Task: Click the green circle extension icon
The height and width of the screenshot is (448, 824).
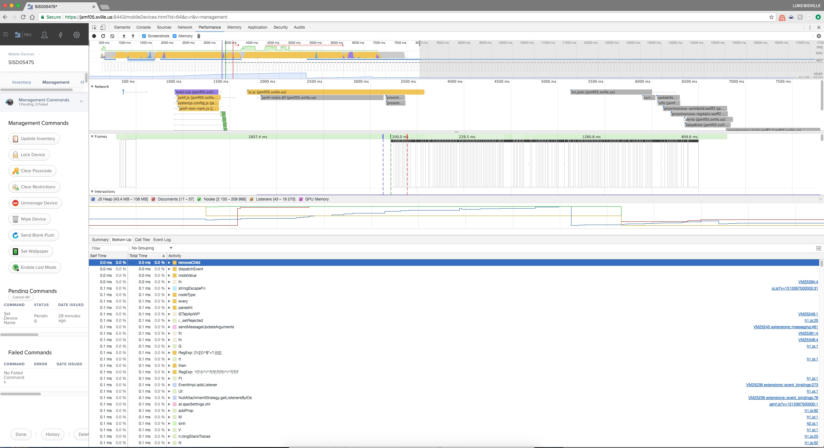Action: point(818,17)
